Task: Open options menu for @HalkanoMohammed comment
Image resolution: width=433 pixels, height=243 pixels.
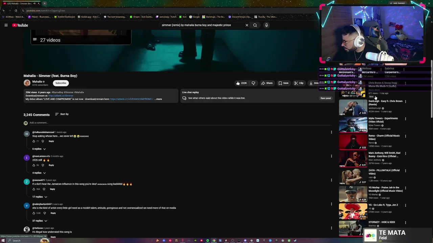Action: click(332, 132)
